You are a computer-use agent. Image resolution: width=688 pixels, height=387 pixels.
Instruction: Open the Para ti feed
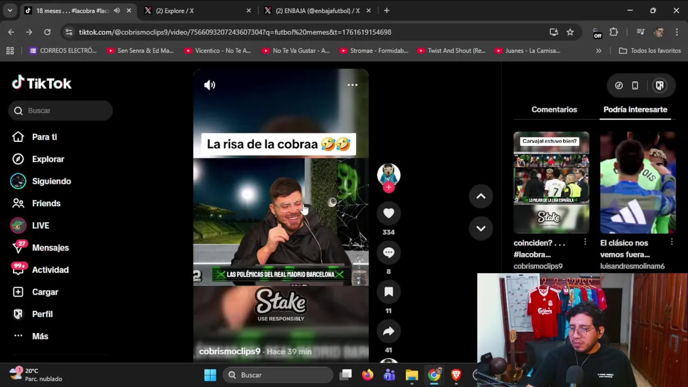[44, 137]
